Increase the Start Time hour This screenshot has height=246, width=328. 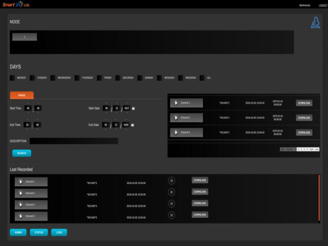tap(28, 103)
